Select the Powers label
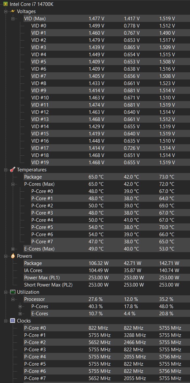The image size is (190, 383). coord(25,256)
